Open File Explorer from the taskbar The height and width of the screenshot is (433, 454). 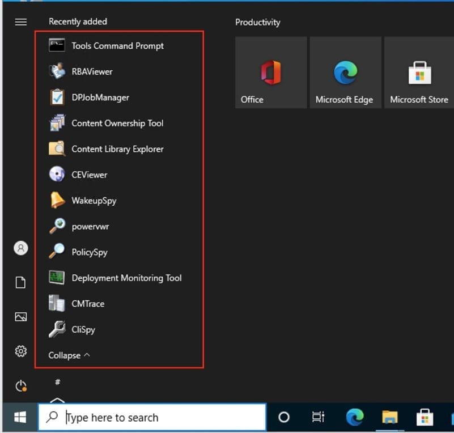pos(389,418)
